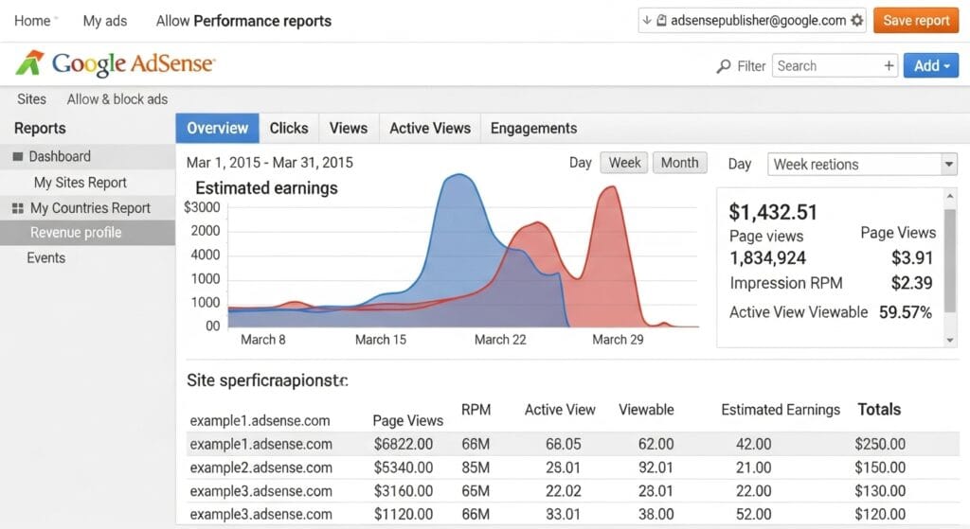Viewport: 970px width, 529px height.
Task: Open Allow & block ads link
Action: point(117,98)
